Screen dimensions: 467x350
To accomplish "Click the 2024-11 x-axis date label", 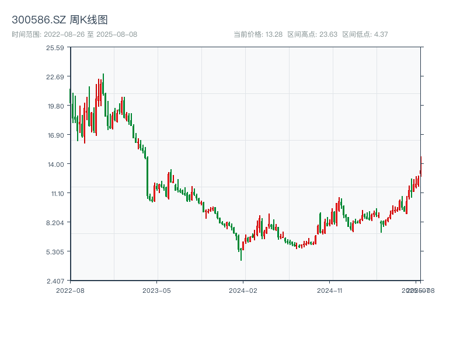I will 330,290.
